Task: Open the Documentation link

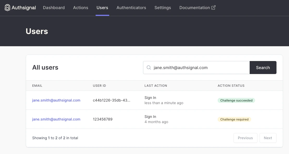Action: coord(194,8)
